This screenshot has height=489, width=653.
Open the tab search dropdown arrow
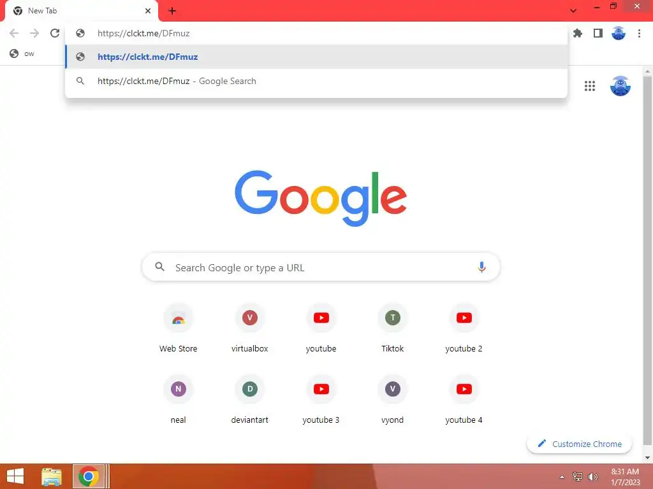(x=573, y=10)
